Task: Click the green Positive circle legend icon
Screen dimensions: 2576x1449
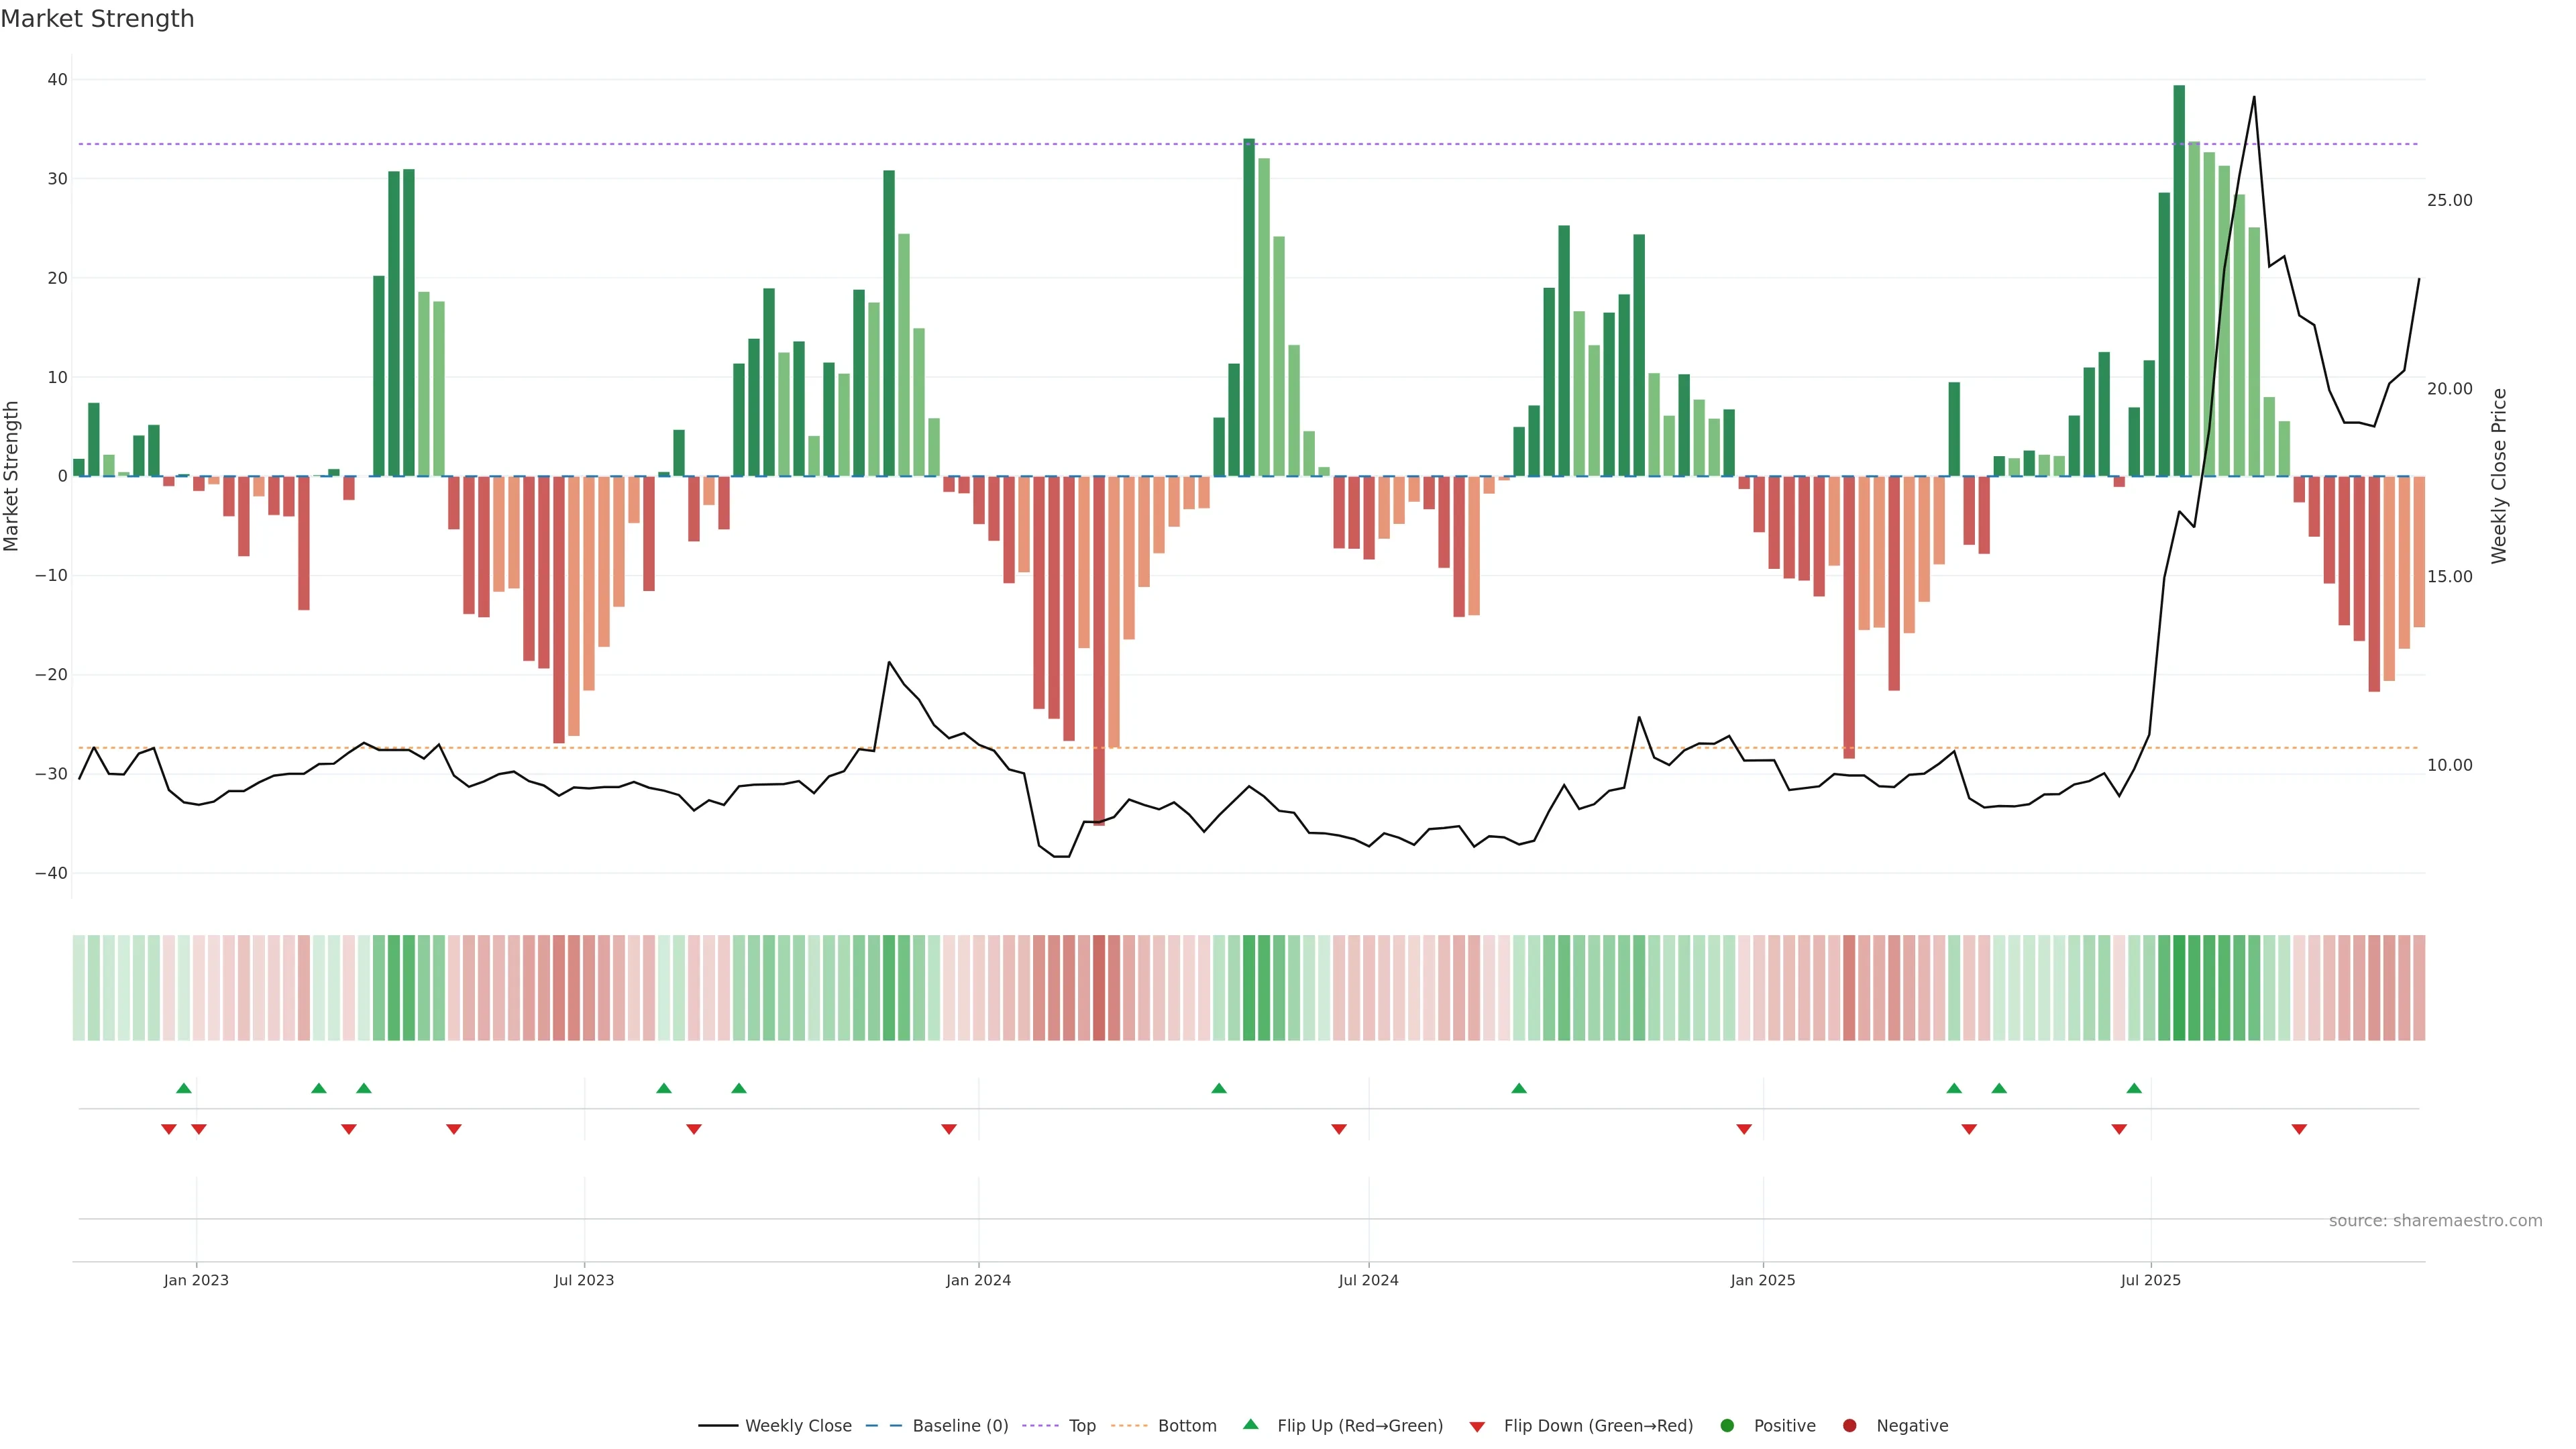Action: point(1727,1426)
